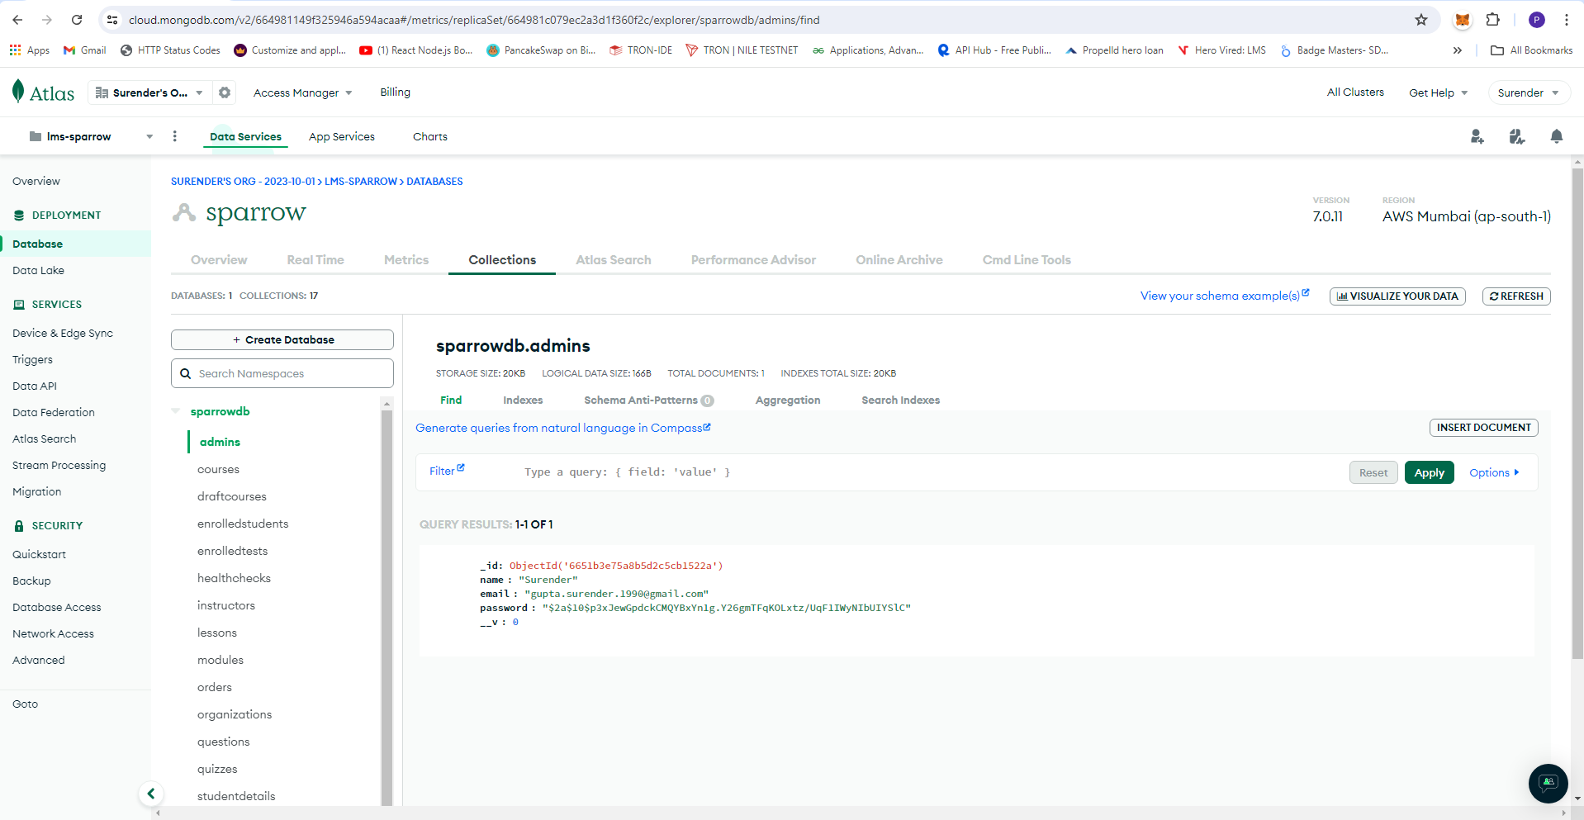Screen dimensions: 1584x820
Task: Reload the page
Action: pos(77,20)
